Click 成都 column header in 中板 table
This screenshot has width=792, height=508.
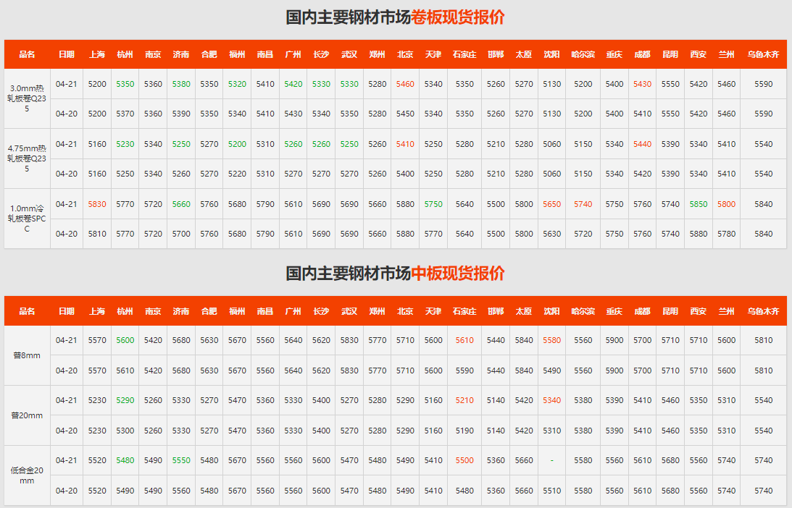(x=642, y=311)
